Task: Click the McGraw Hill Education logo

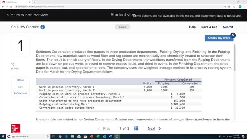Action: click(x=16, y=129)
